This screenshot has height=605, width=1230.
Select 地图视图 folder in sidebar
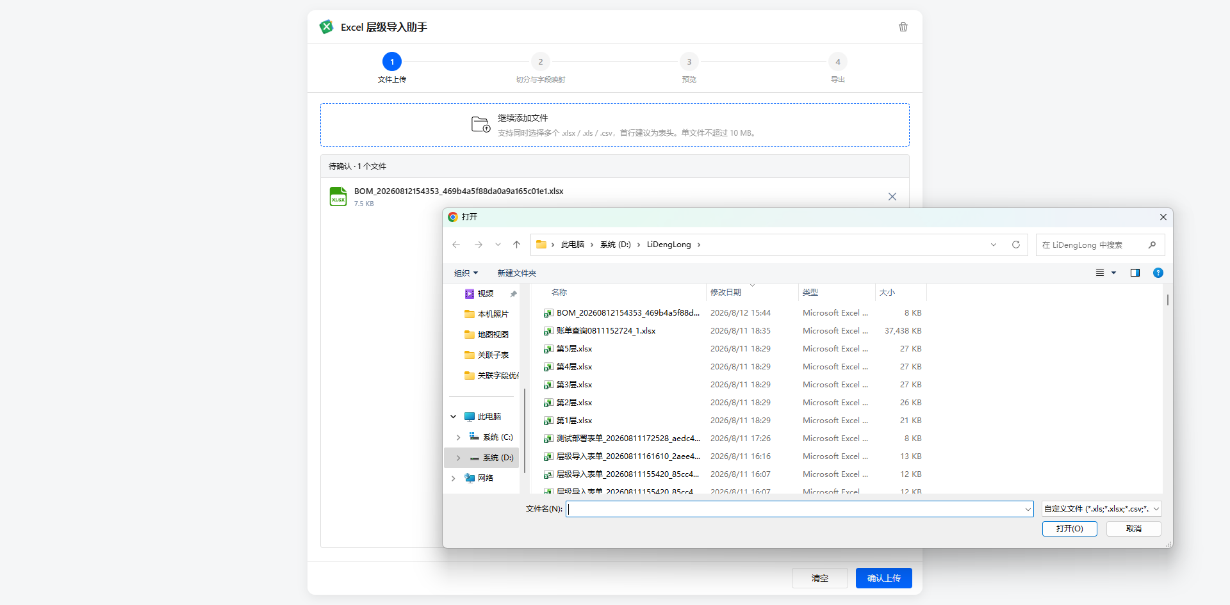click(x=487, y=335)
